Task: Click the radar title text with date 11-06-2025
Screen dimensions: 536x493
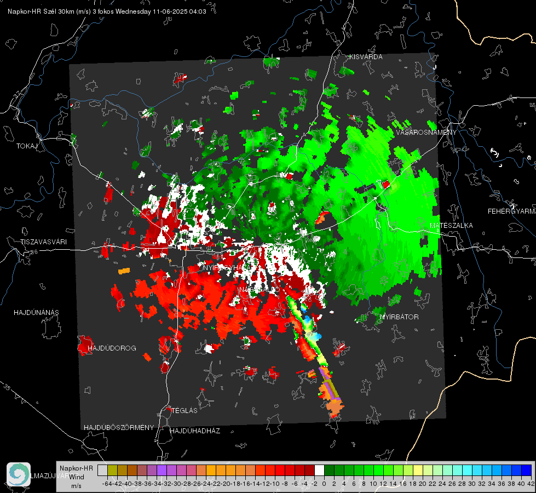Action: (x=107, y=12)
